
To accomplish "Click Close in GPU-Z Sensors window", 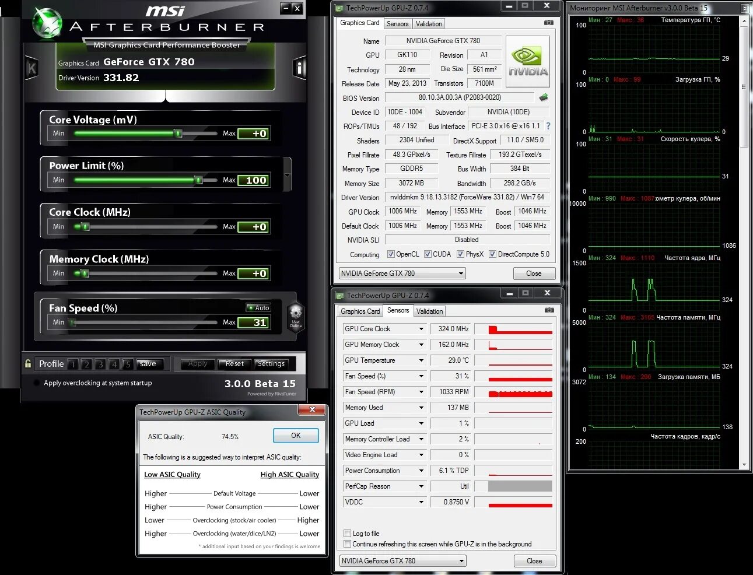I will click(x=534, y=561).
